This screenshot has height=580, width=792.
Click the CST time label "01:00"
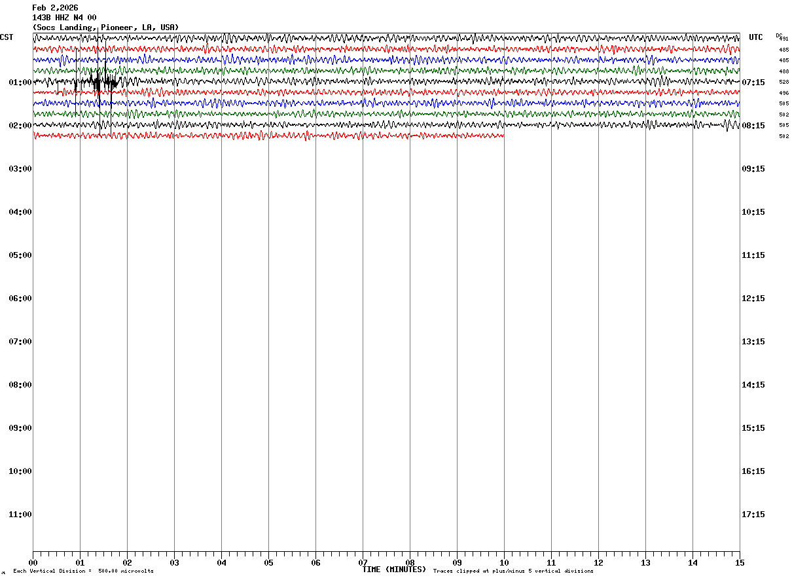point(20,82)
